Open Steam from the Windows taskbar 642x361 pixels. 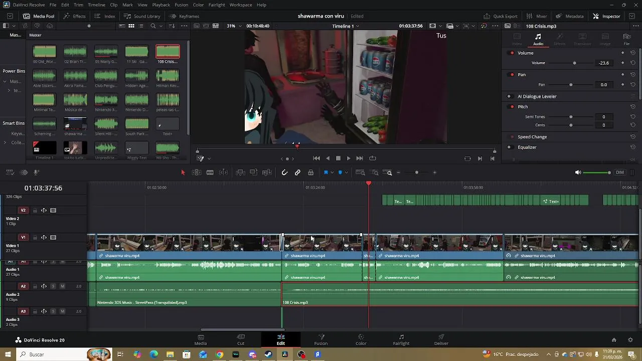(268, 354)
